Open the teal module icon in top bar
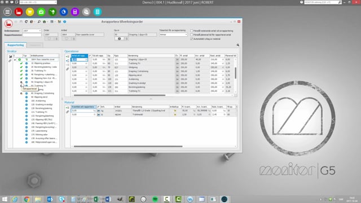The width and height of the screenshot is (361, 203). click(x=98, y=12)
